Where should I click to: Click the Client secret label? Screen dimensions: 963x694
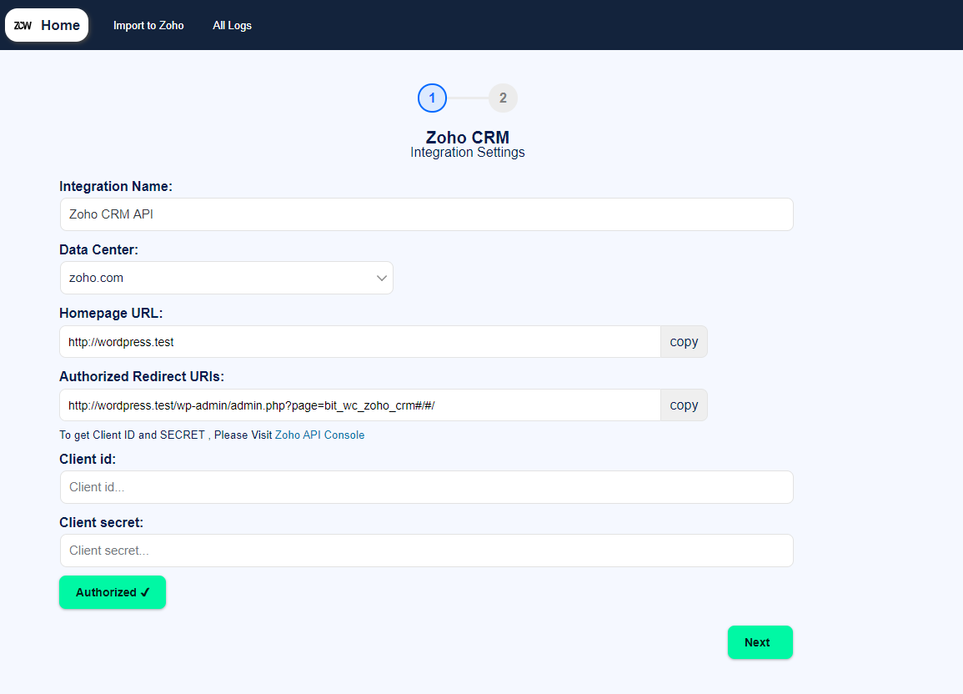pos(102,523)
